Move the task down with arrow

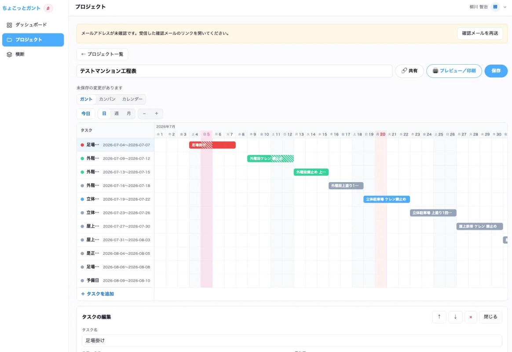(455, 317)
